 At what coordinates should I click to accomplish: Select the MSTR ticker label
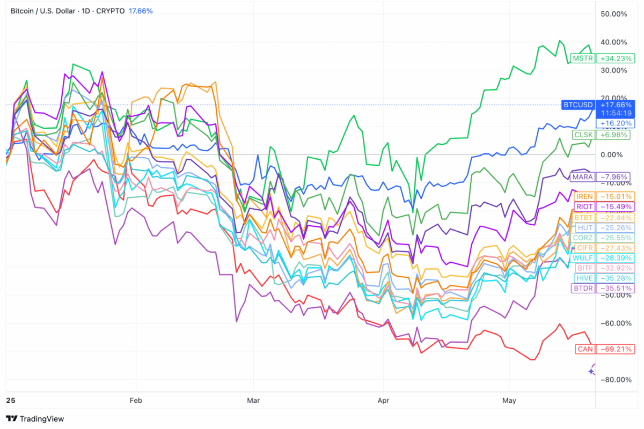[x=582, y=58]
